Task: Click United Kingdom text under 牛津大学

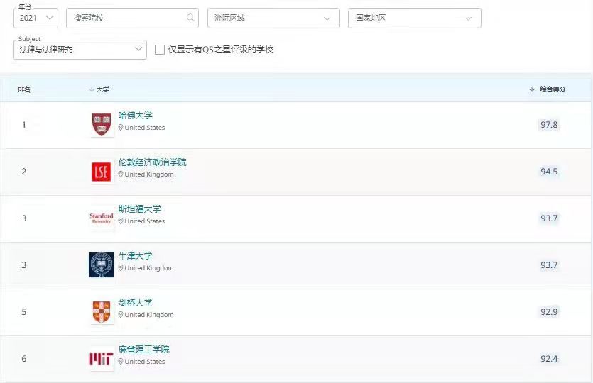Action: coord(149,268)
